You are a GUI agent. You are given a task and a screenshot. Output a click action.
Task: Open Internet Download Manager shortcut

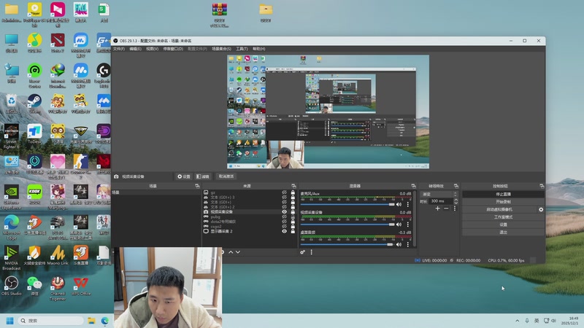point(58,76)
